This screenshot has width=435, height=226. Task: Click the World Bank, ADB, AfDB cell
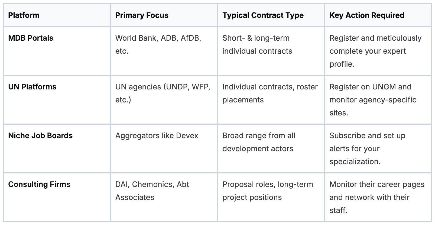[x=158, y=44]
